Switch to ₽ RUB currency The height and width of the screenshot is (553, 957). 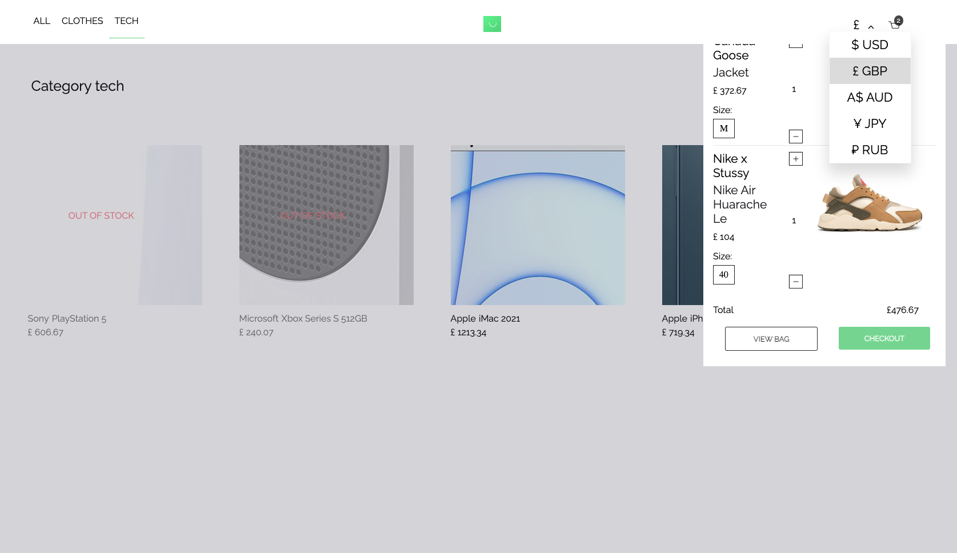click(870, 150)
